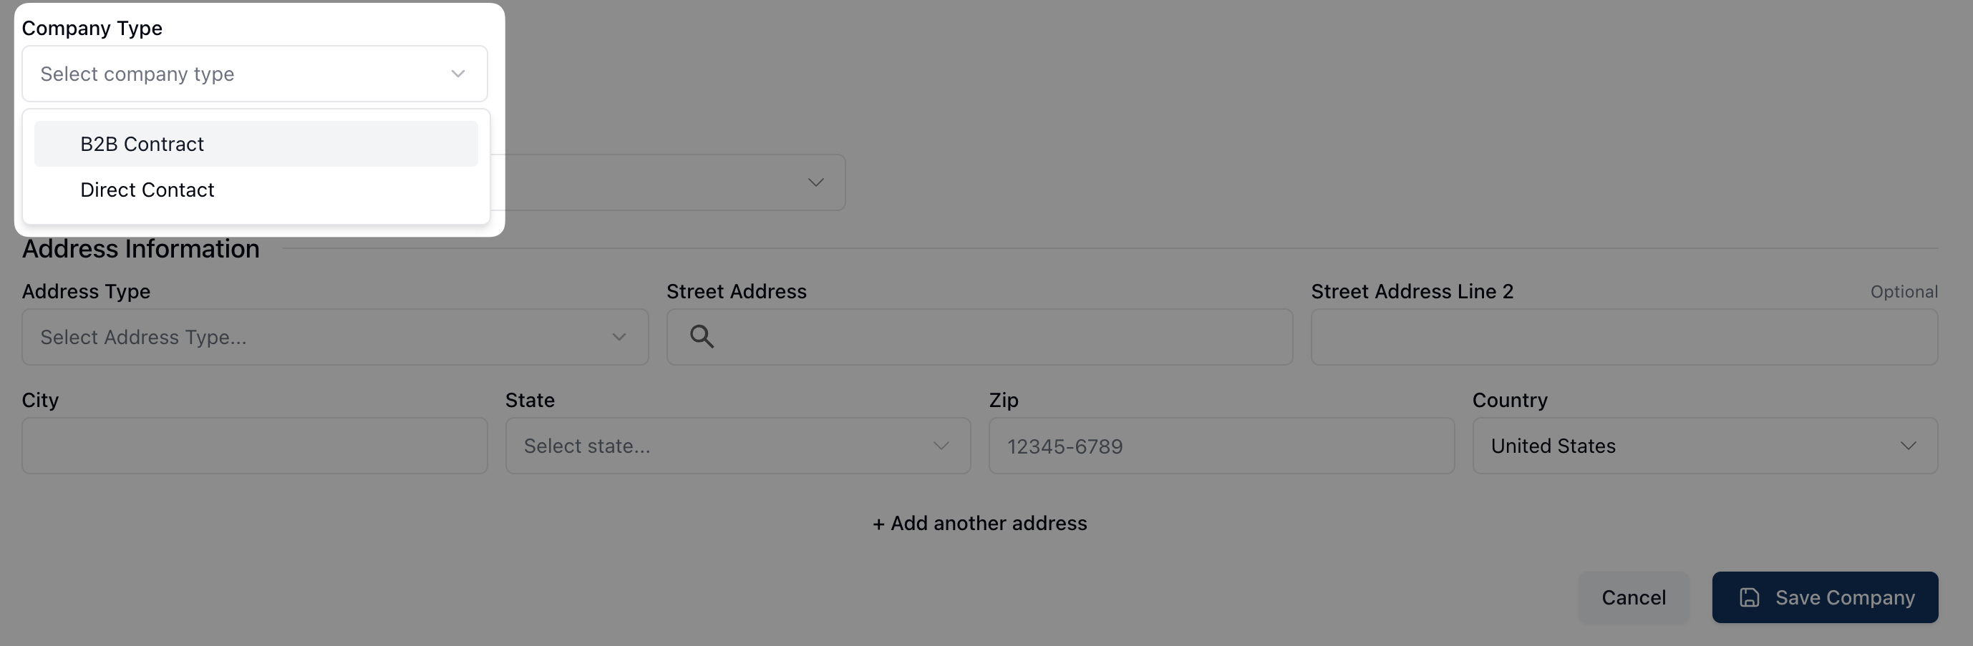Click the State dropdown chevron

[x=941, y=446]
